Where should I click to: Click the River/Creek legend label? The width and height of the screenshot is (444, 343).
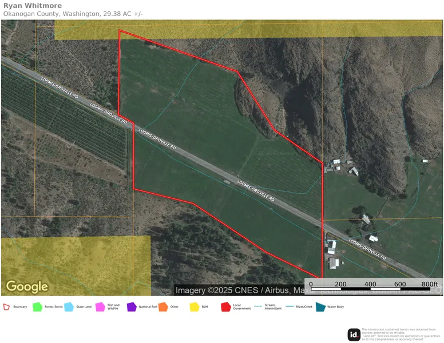click(304, 307)
